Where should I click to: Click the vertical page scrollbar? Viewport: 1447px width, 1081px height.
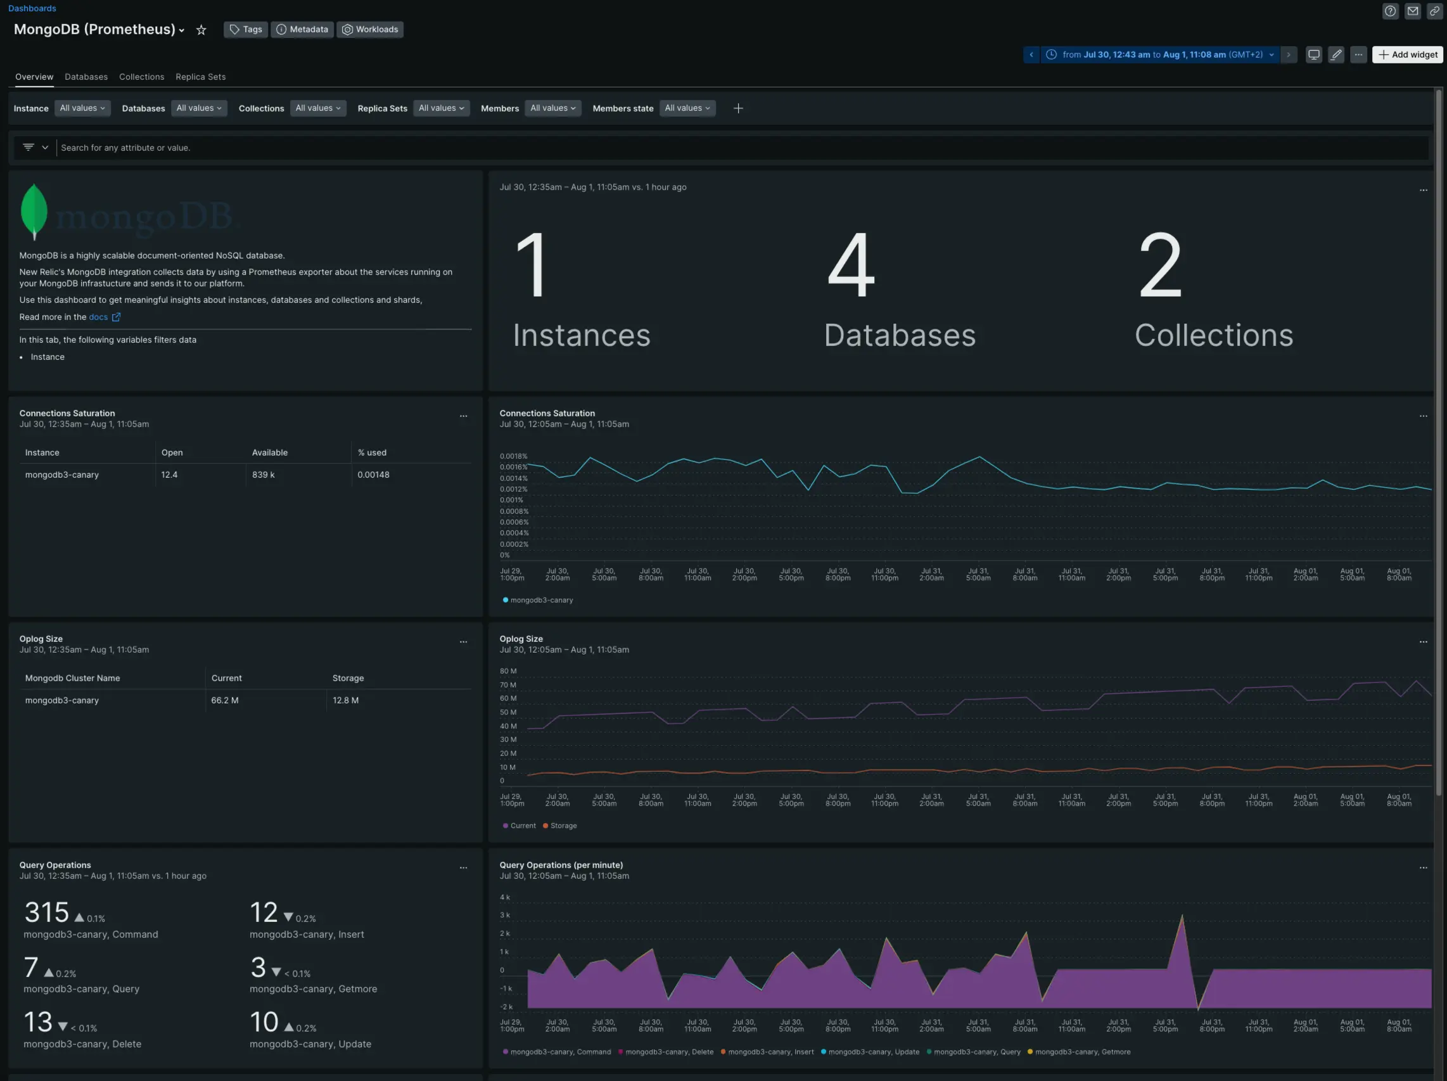click(x=1439, y=442)
